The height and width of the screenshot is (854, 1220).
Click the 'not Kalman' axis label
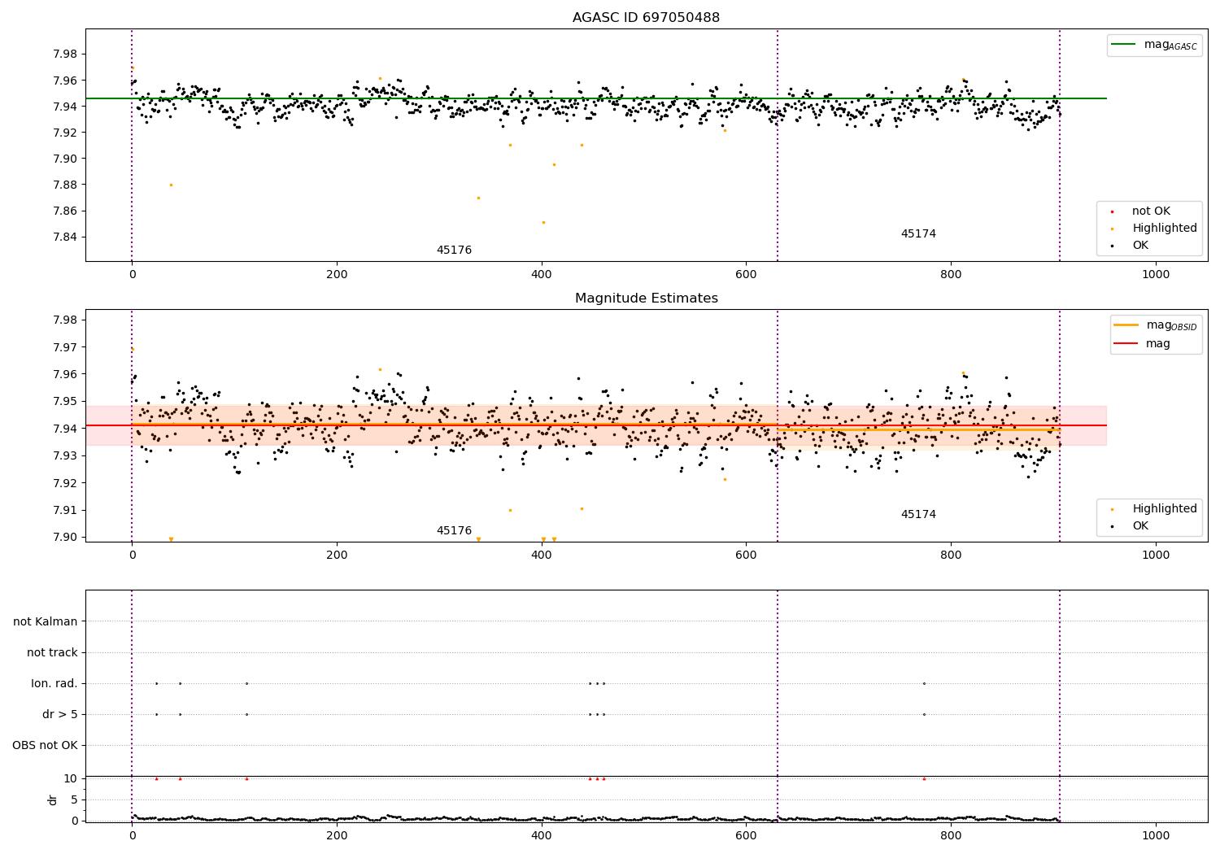tap(46, 621)
